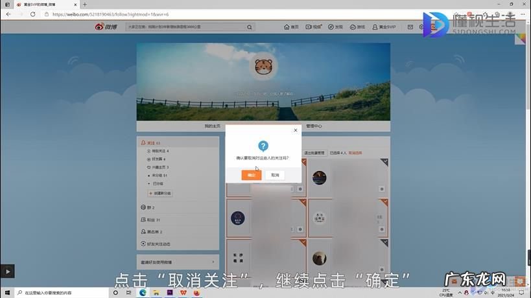Click the search magnifier icon
531x298 pixels.
click(x=250, y=27)
